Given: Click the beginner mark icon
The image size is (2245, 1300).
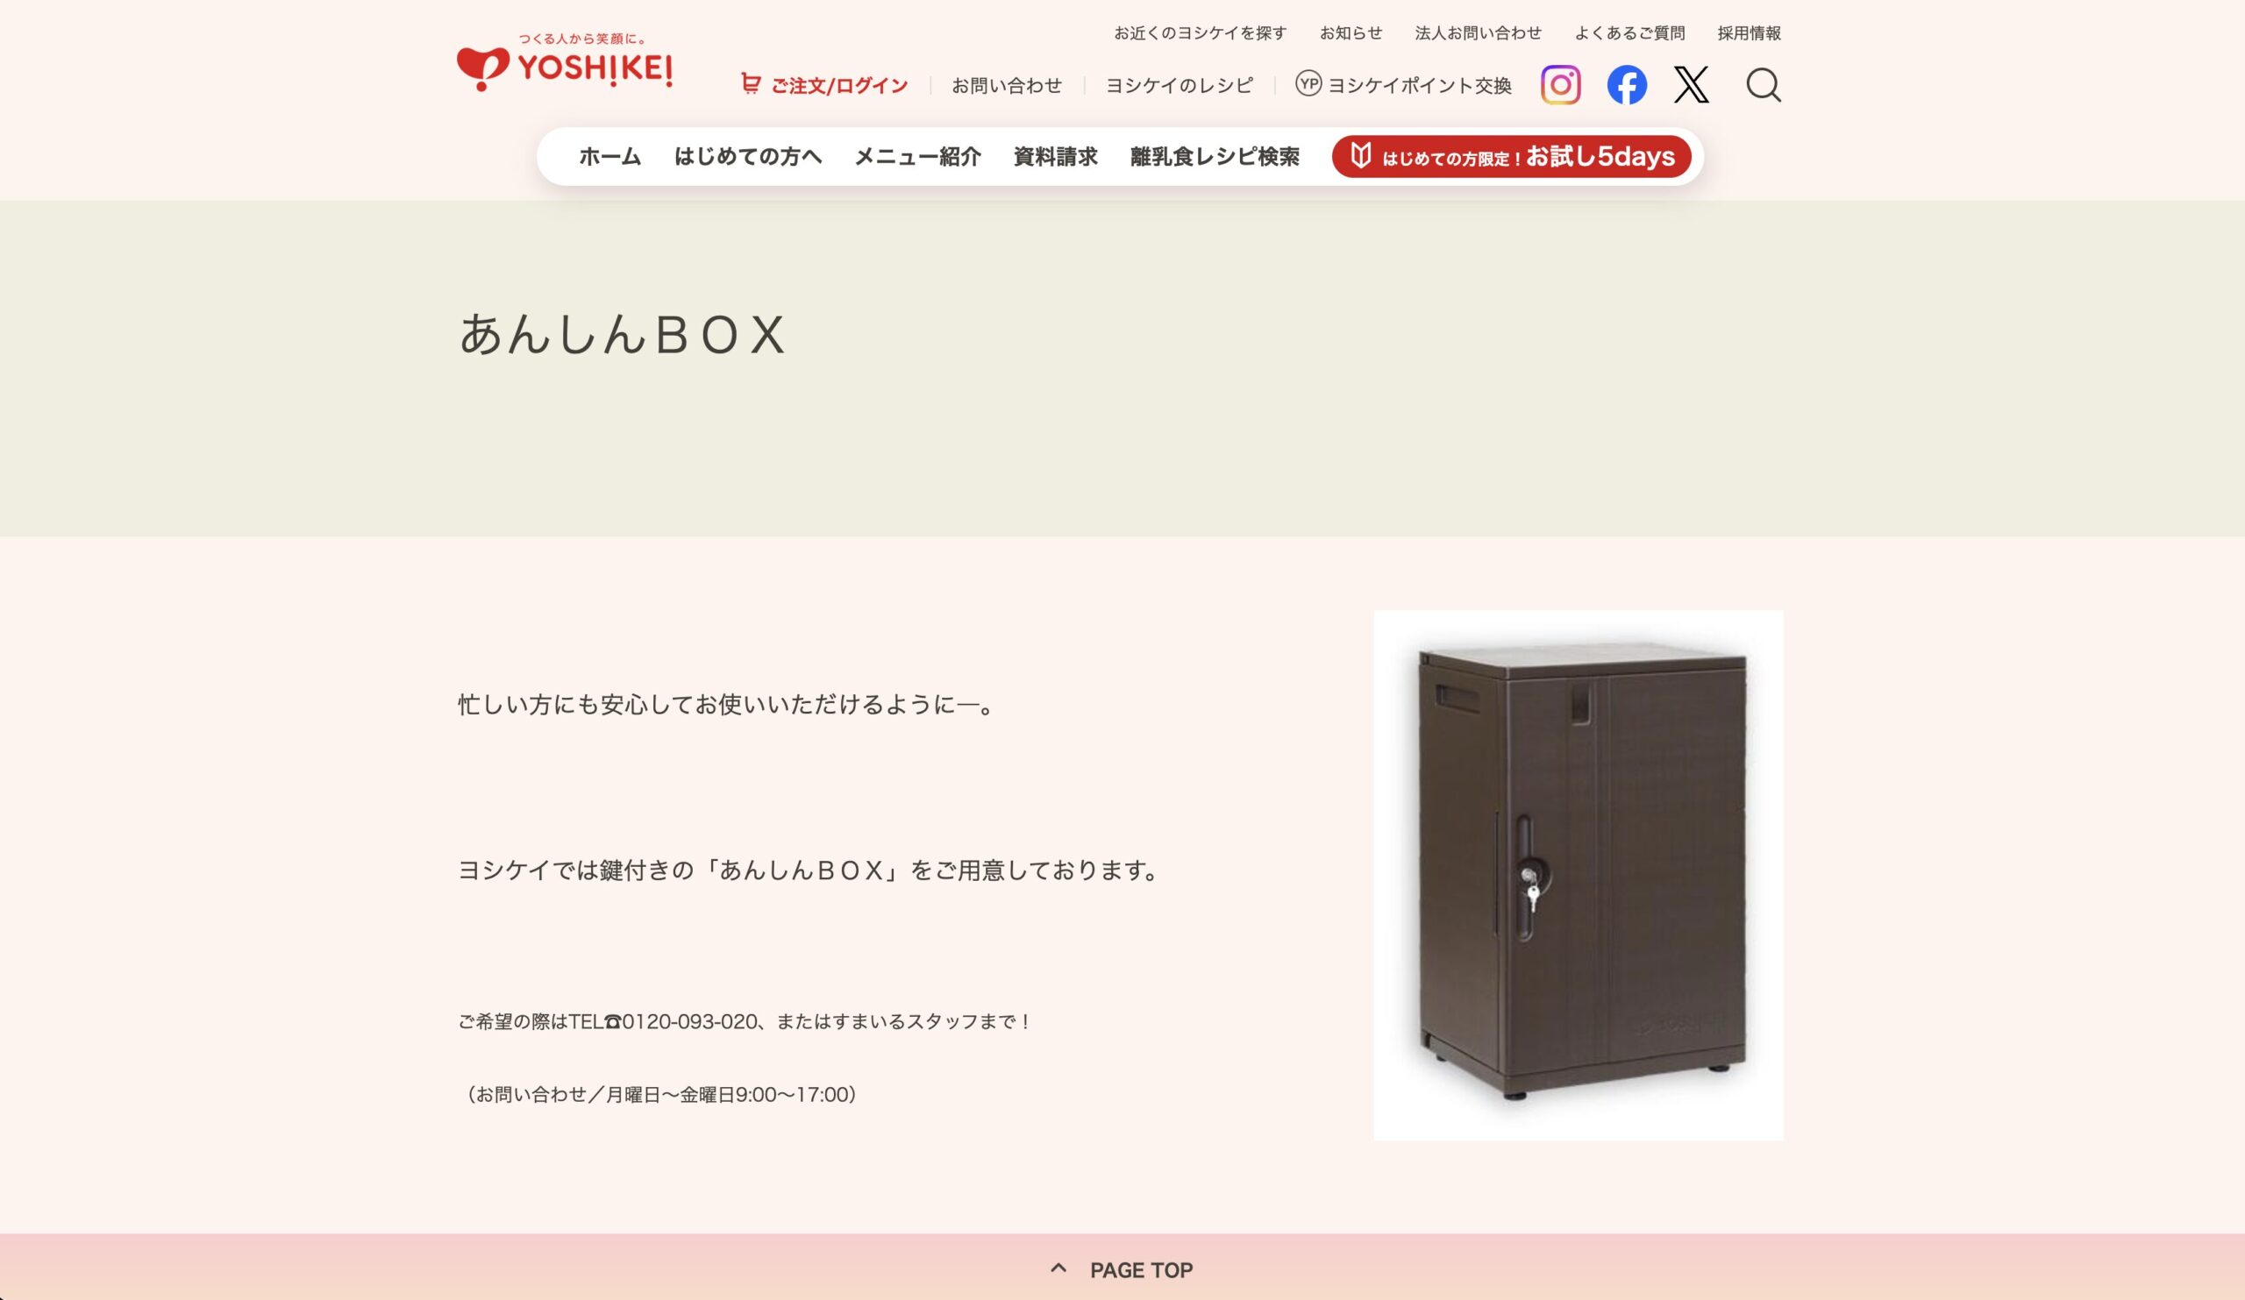Looking at the screenshot, I should coord(1360,156).
